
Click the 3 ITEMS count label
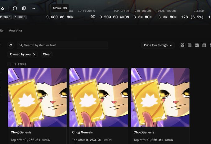[x=20, y=64]
